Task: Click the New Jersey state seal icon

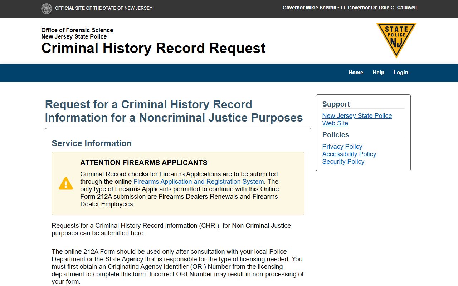Action: [x=47, y=8]
